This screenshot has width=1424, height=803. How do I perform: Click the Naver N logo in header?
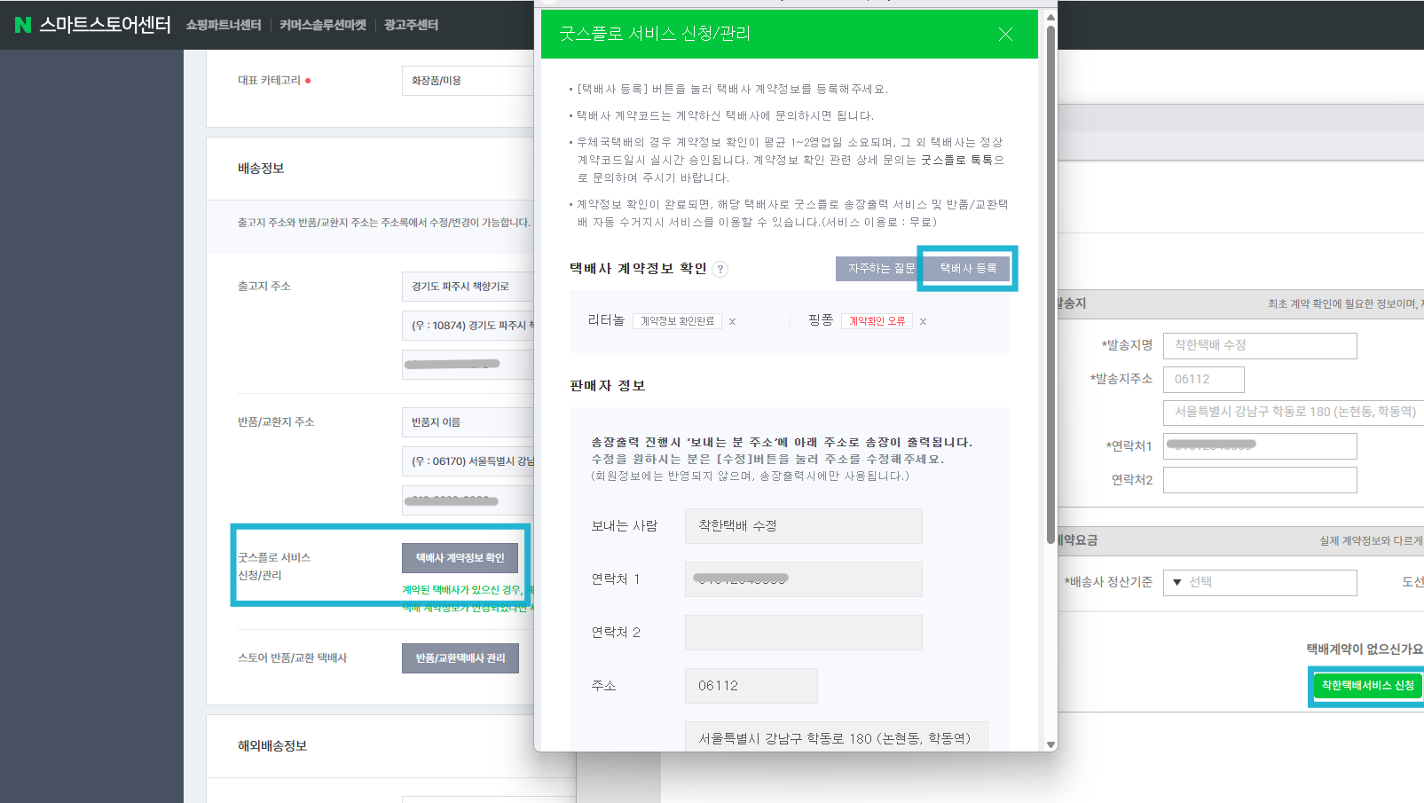[x=23, y=25]
